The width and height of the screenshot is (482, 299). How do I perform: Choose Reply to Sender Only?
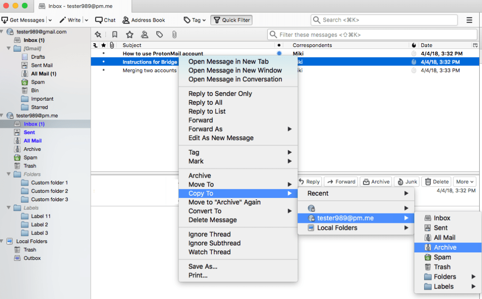tap(220, 94)
